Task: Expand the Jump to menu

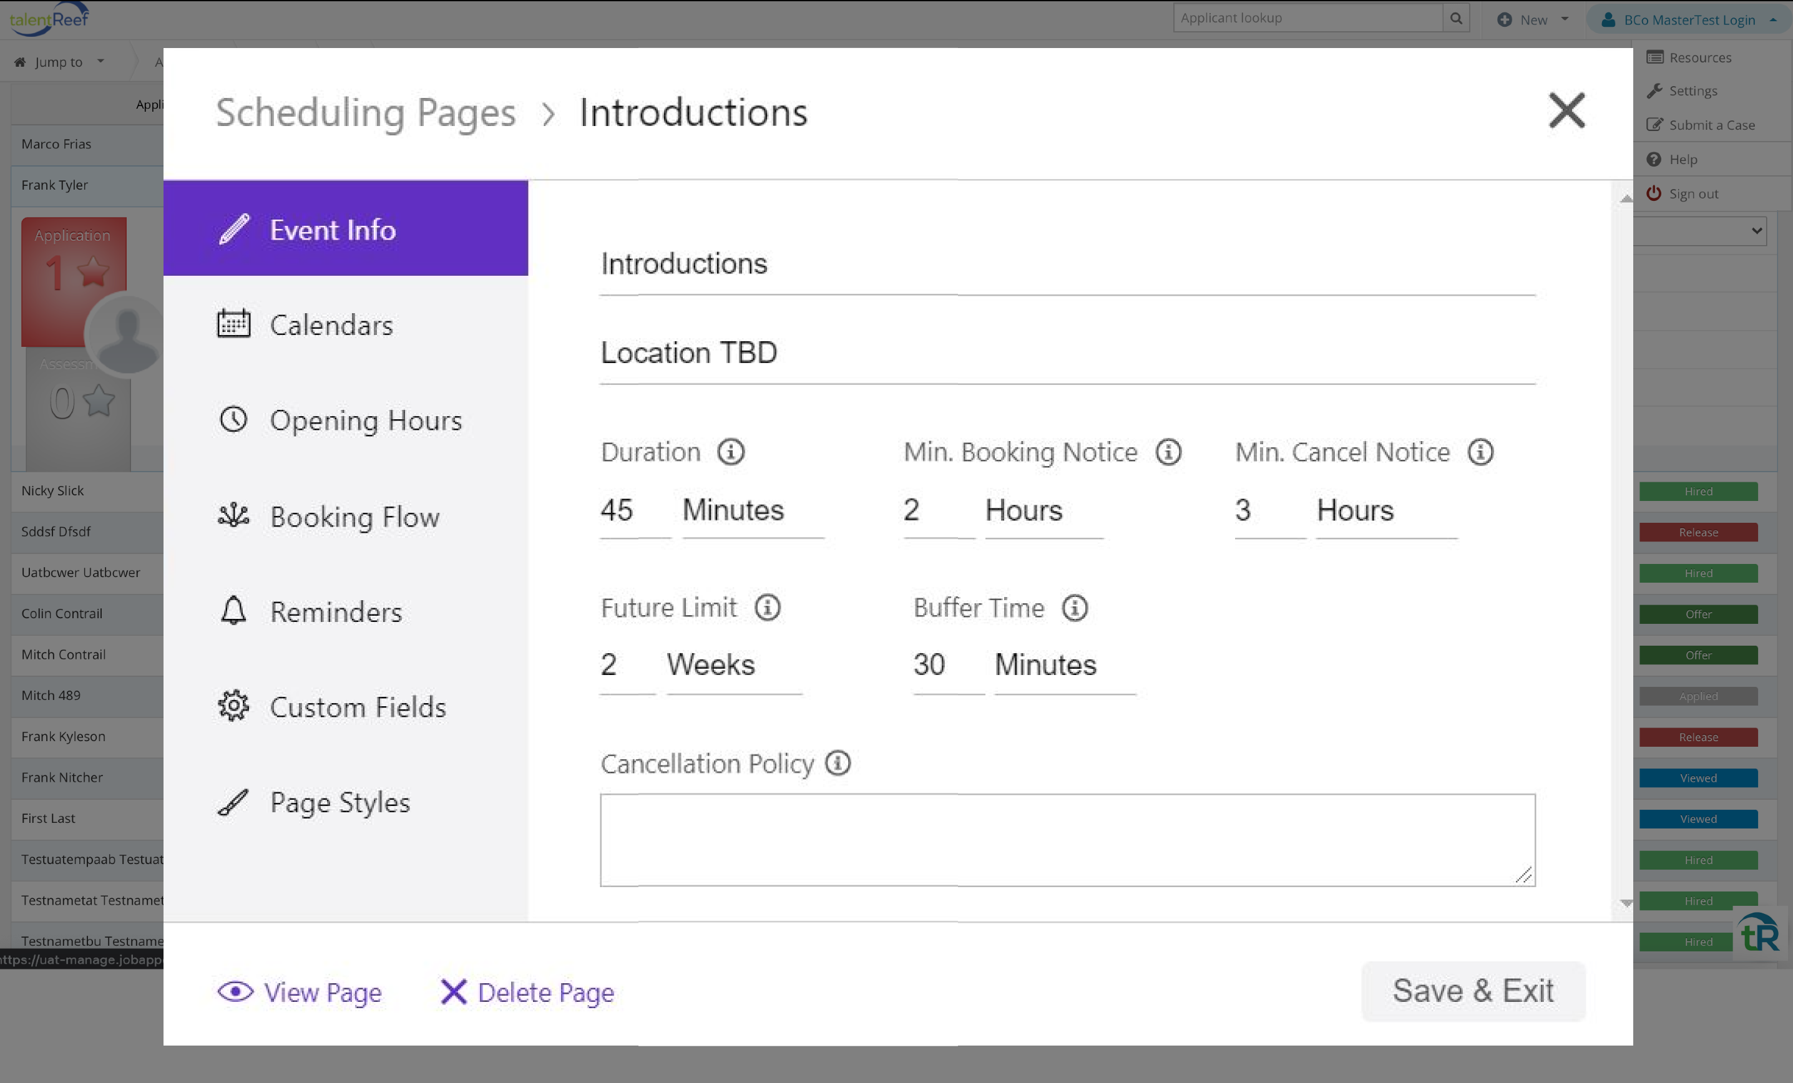Action: click(x=59, y=62)
